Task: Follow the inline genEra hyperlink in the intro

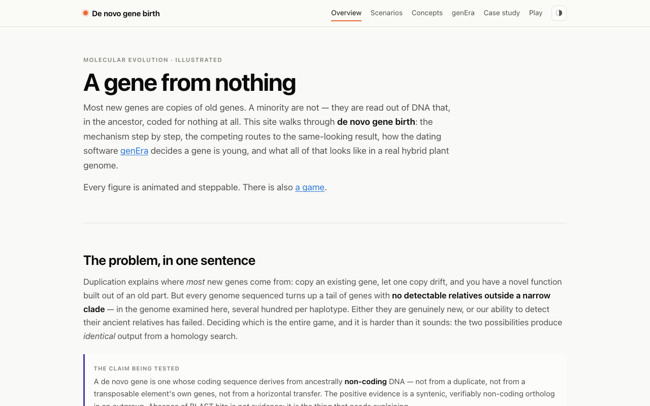Action: (134, 151)
